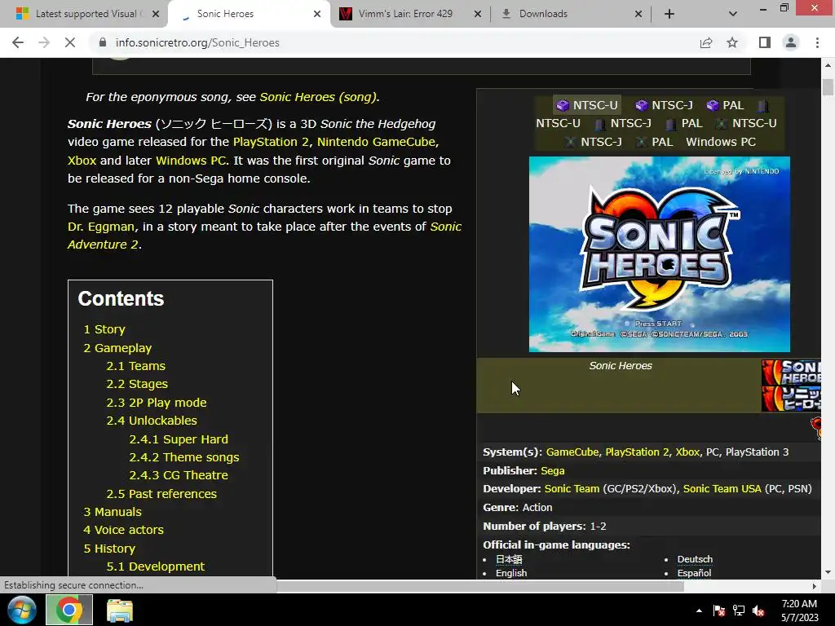Open the Sonic Heroes (song) link

[x=318, y=97]
